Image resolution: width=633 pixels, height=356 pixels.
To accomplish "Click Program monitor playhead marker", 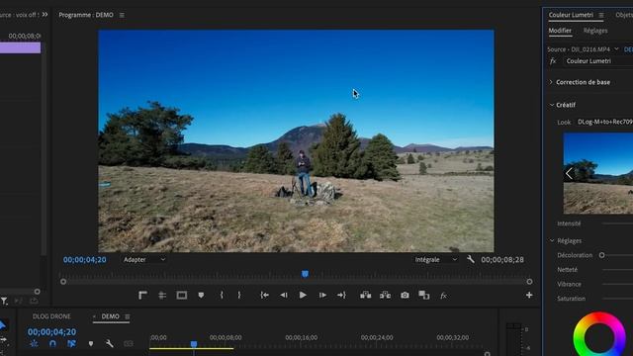I will 306,274.
